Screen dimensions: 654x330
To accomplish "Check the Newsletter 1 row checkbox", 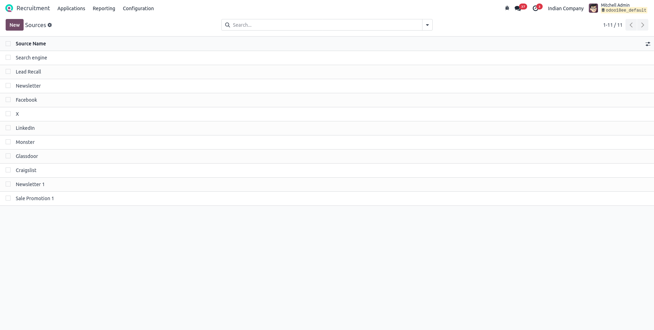I will 8,184.
